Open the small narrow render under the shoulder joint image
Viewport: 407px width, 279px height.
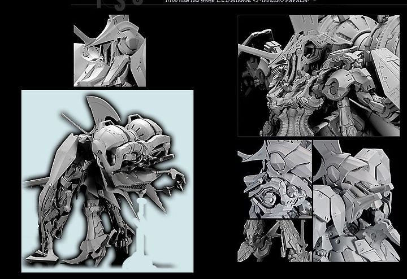click(275, 241)
